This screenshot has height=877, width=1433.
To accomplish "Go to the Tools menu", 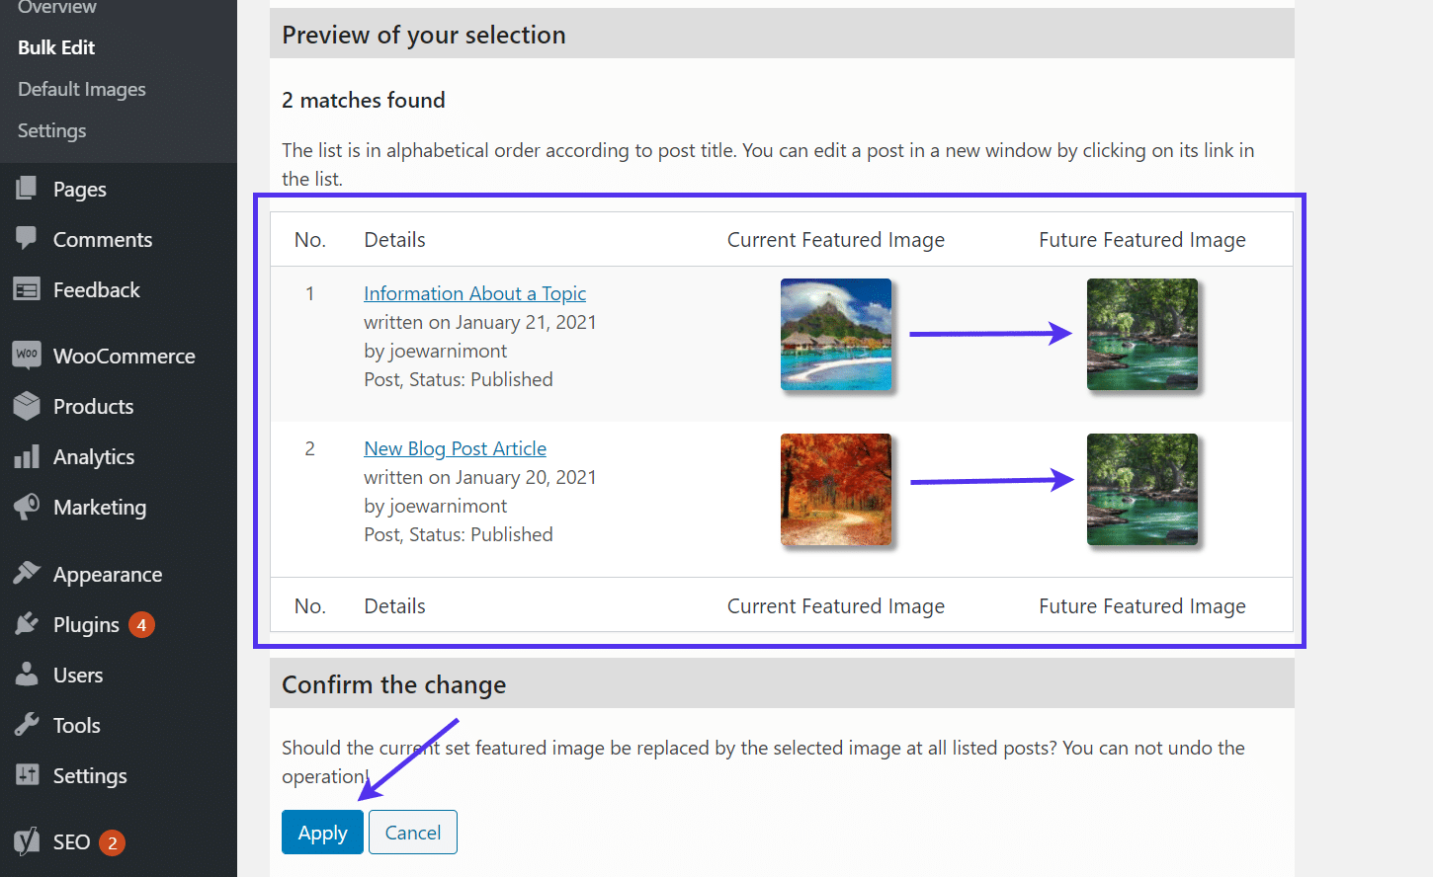I will point(77,726).
